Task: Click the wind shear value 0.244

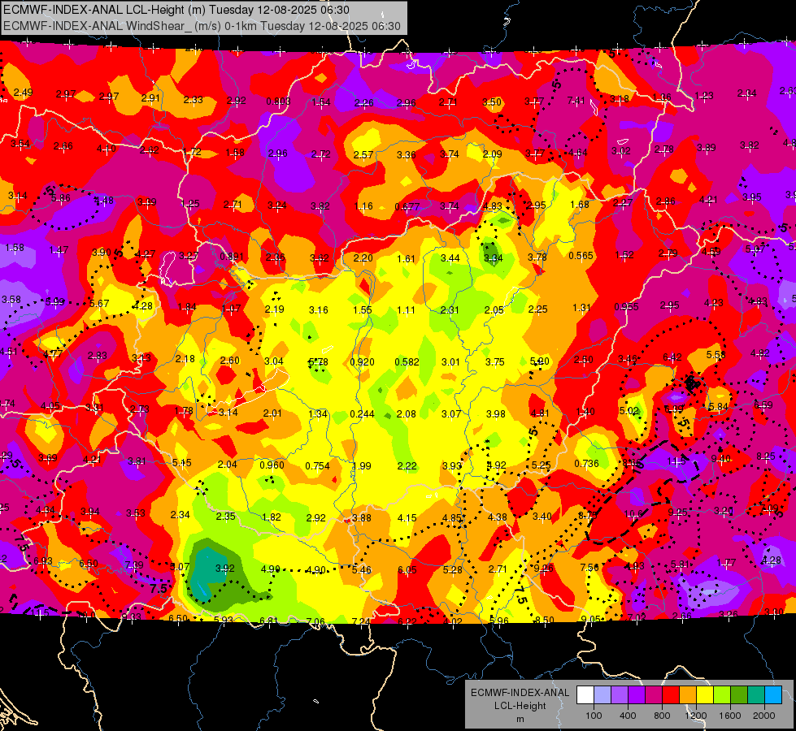Action: pyautogui.click(x=362, y=414)
